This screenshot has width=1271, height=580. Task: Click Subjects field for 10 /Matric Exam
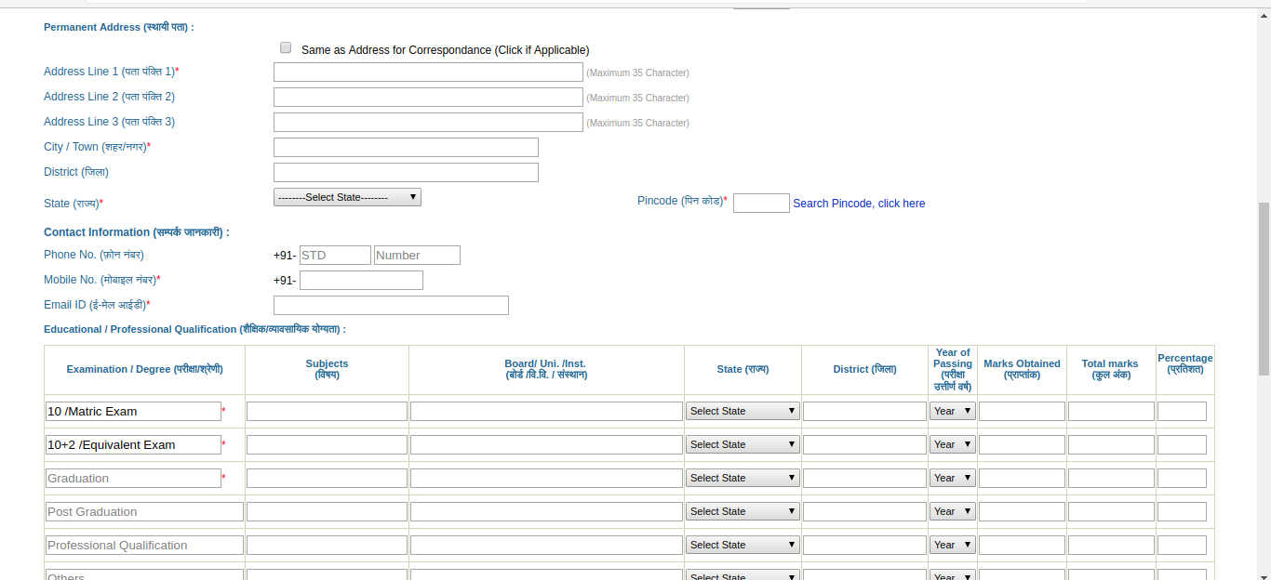pyautogui.click(x=327, y=412)
